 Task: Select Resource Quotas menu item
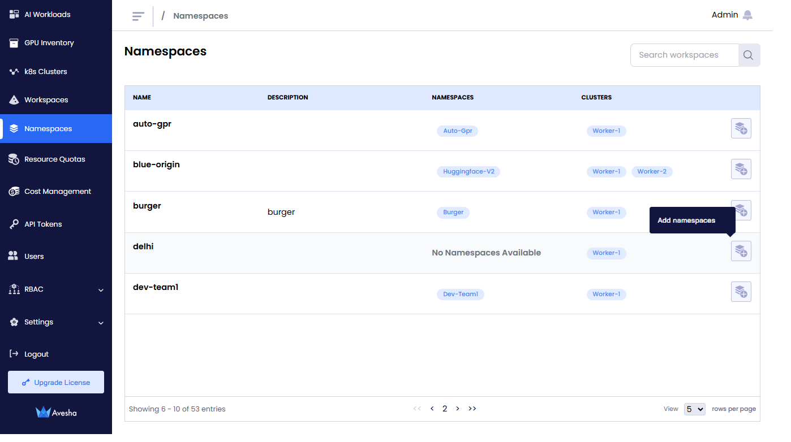click(x=55, y=159)
